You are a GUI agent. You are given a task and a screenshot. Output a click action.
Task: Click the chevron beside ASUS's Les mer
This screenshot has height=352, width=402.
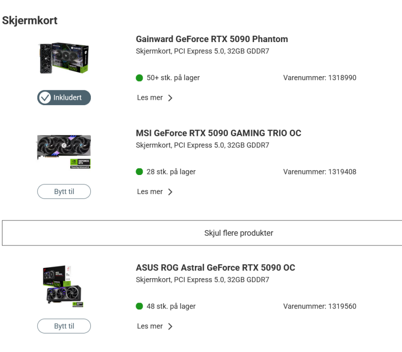point(170,327)
